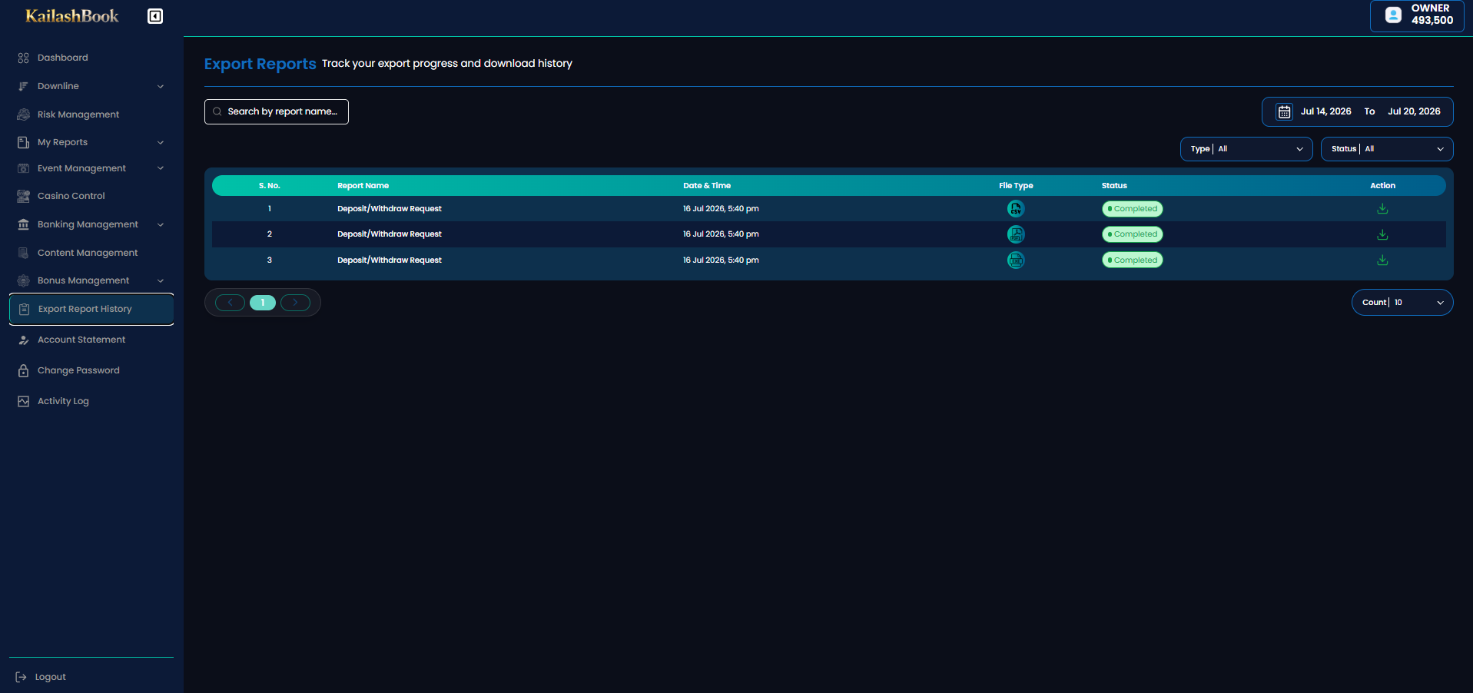The height and width of the screenshot is (693, 1473).
Task: Click the Logout arrow icon
Action: [x=21, y=677]
